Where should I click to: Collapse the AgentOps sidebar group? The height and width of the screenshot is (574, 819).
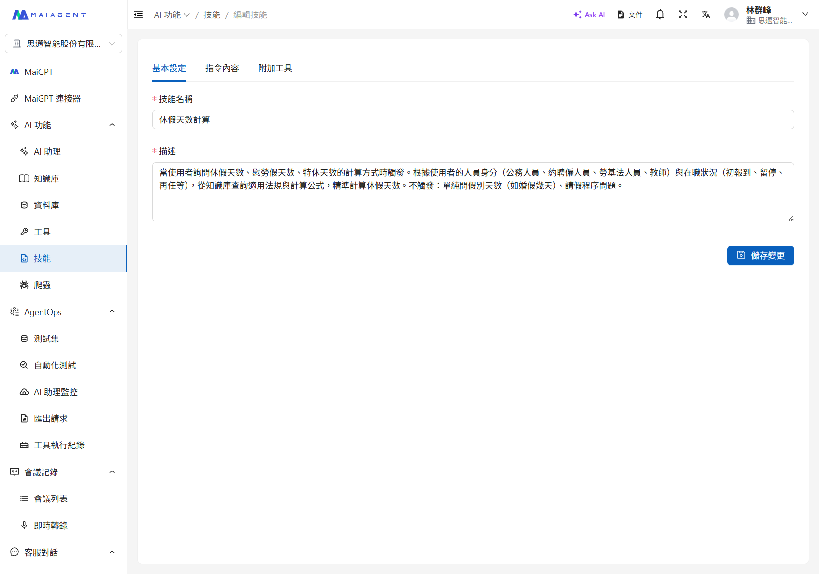click(x=112, y=312)
